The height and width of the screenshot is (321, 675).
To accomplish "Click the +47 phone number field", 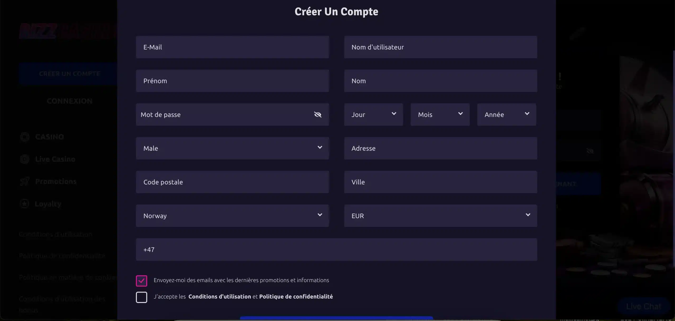I will point(336,250).
